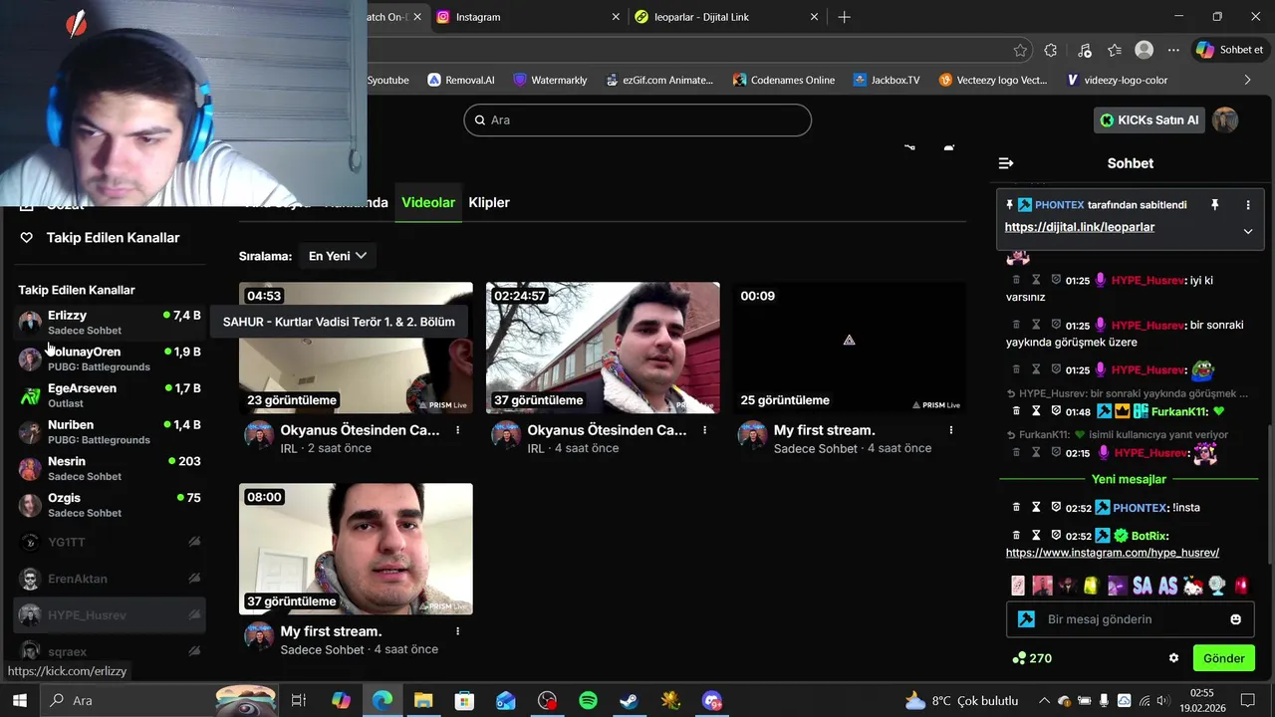
Task: Add page to favorites star icon
Action: click(x=1020, y=50)
